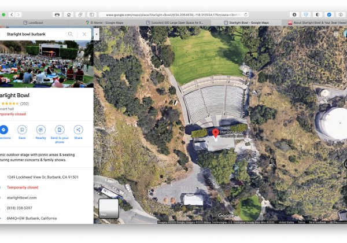
Task: Switch to El Monte - Google Maps tab
Action: click(x=105, y=23)
